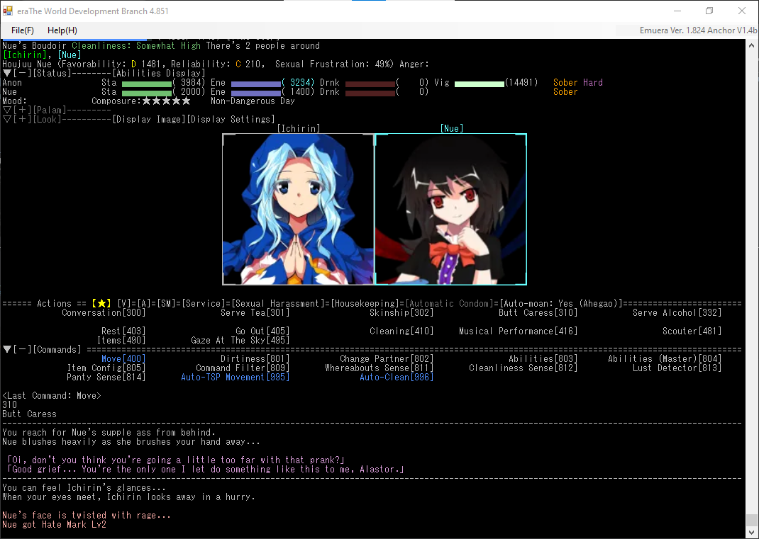Collapse the [Status] section
759x539 pixels.
[x=16, y=74]
